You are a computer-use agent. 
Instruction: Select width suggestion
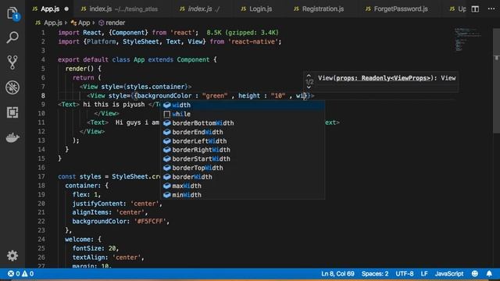[242, 105]
